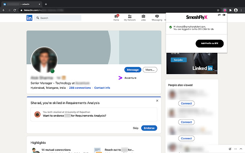Click the University of Rajasthan logo
This screenshot has height=153, width=245.
(38, 114)
